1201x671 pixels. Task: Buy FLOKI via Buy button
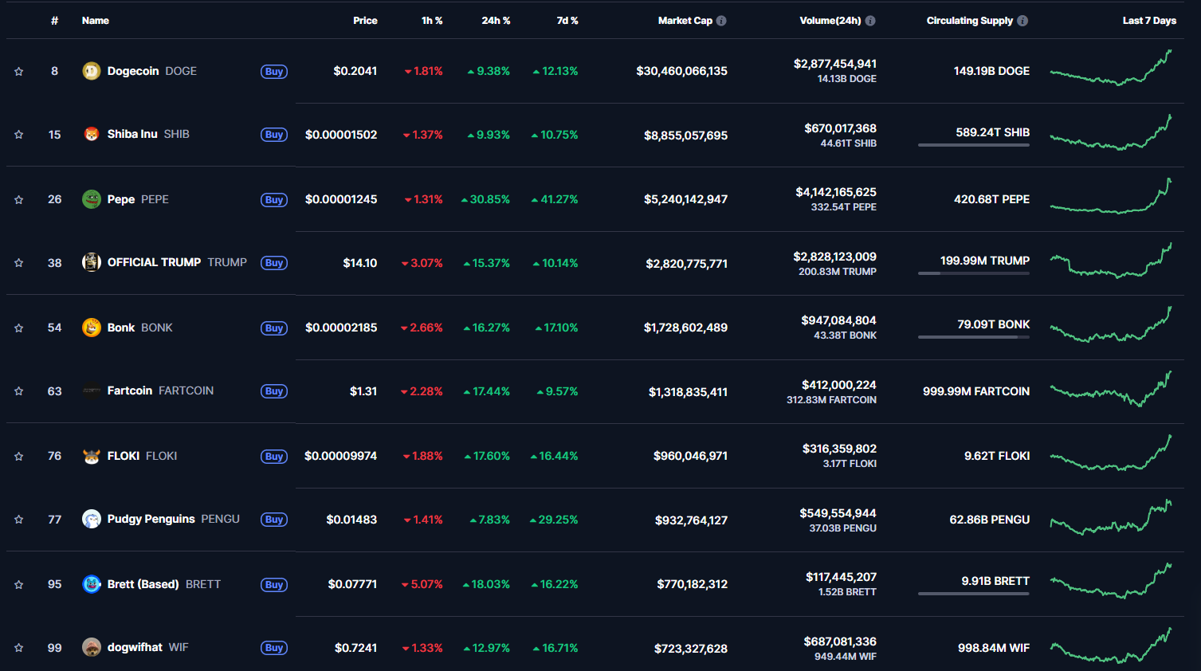pyautogui.click(x=274, y=457)
